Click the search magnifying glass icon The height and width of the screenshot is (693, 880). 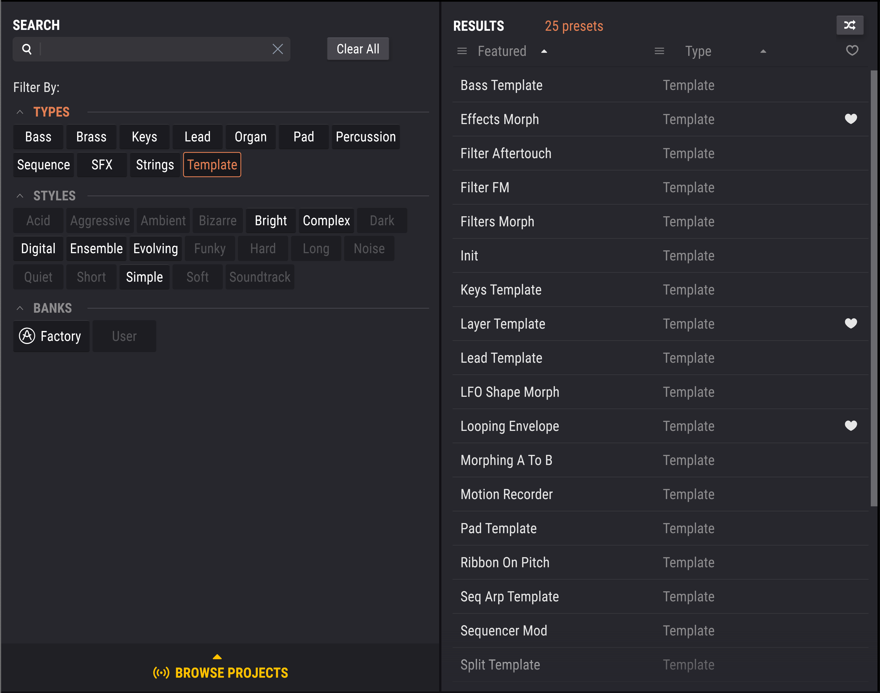click(x=27, y=49)
